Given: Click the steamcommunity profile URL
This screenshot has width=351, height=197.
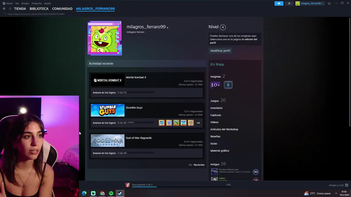Looking at the screenshot, I should pos(36,14).
